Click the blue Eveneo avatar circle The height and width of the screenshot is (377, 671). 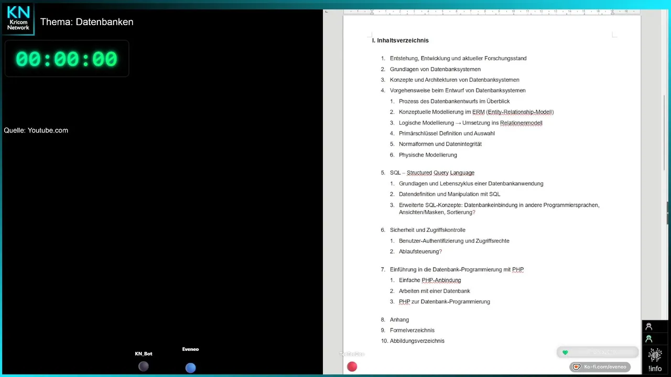click(x=190, y=368)
